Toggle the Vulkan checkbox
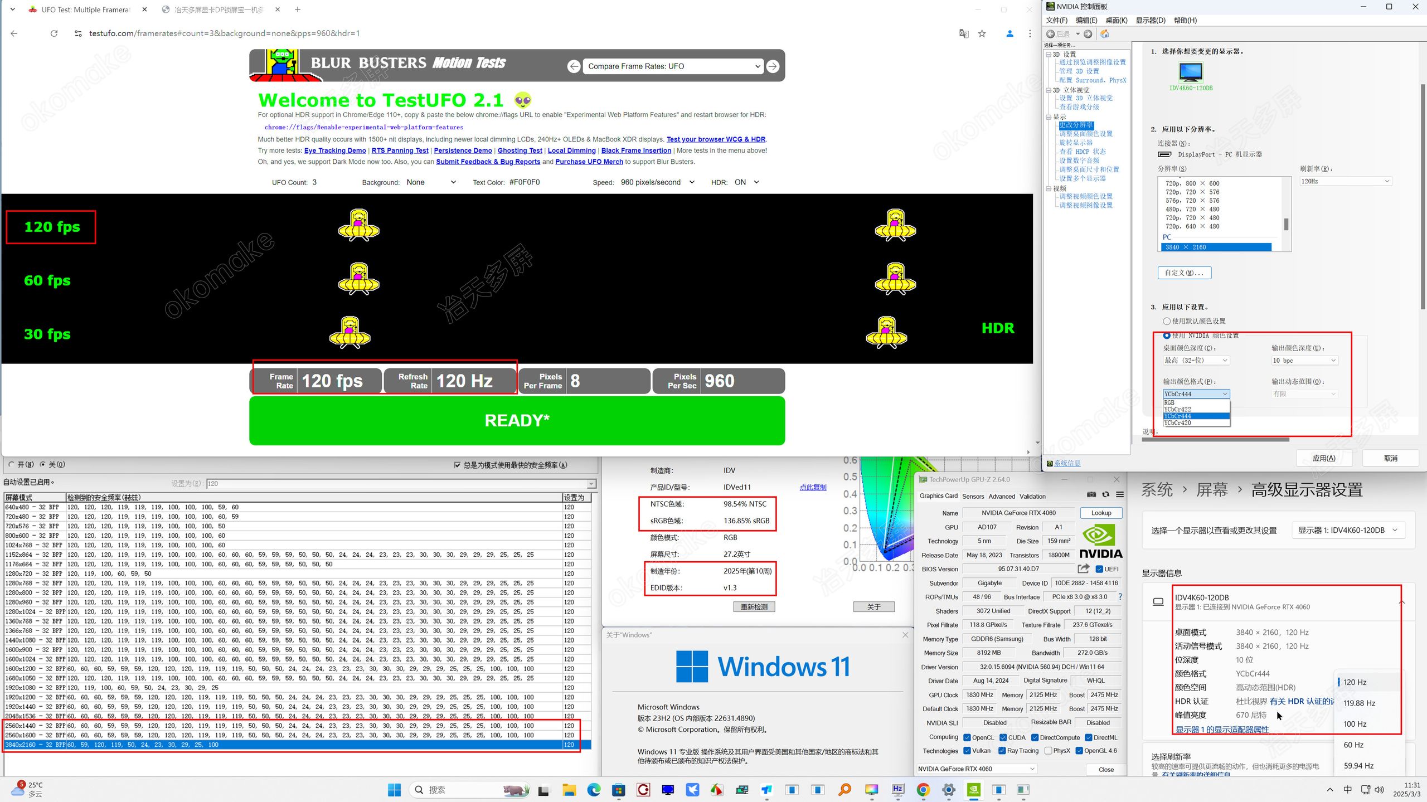Image resolution: width=1427 pixels, height=802 pixels. pos(967,751)
